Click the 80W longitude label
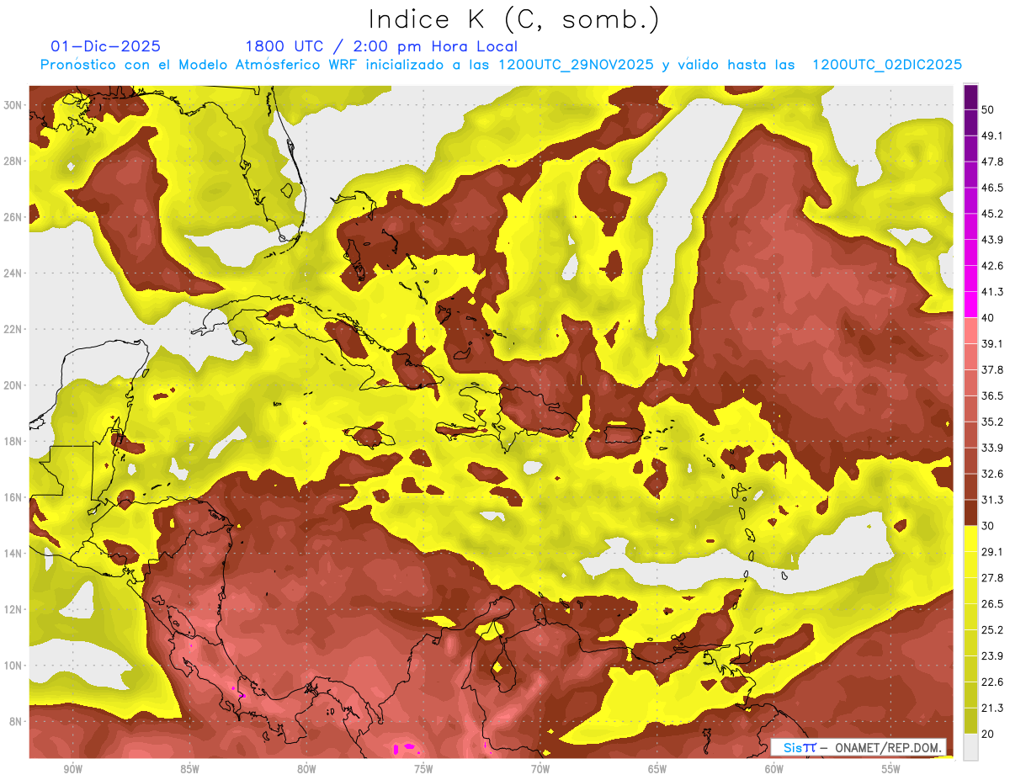This screenshot has height=780, width=1010. click(306, 769)
